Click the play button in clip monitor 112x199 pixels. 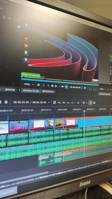click(x=56, y=86)
